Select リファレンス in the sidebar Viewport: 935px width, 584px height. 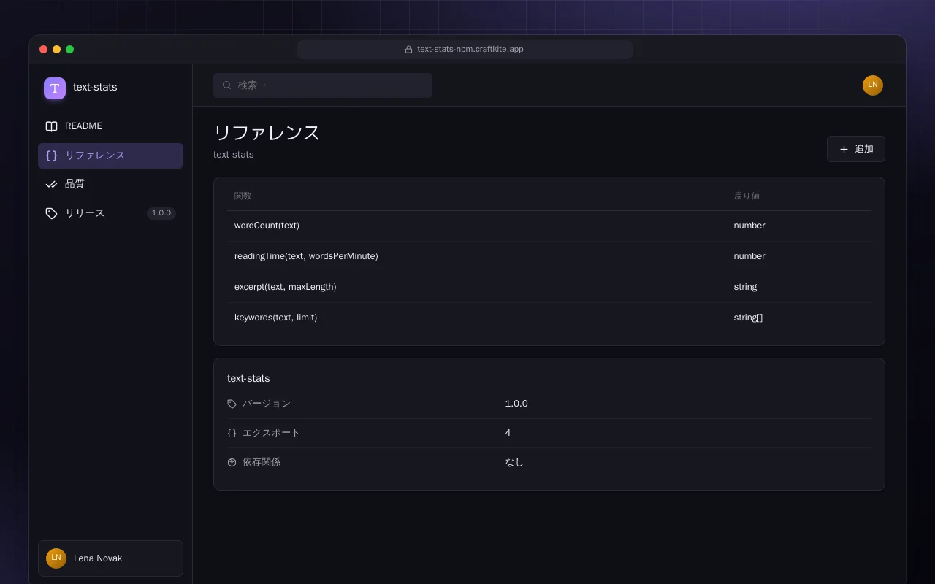pos(110,155)
